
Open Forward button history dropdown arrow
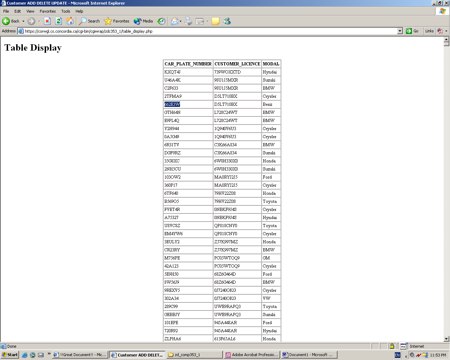[39, 21]
